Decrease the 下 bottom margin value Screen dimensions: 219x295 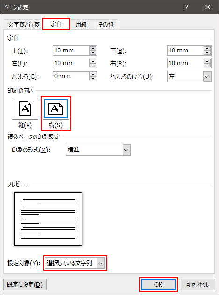click(207, 53)
